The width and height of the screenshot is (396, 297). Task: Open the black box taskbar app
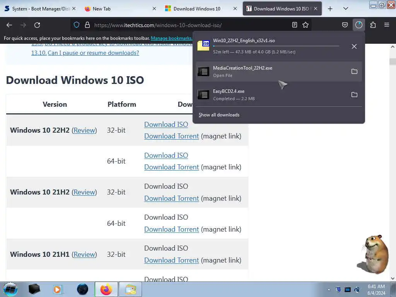tap(34, 289)
